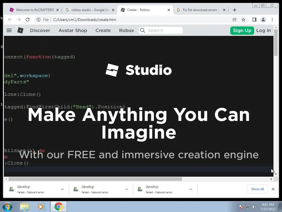
Task: Bookmark this page with star
Action: 243,20
